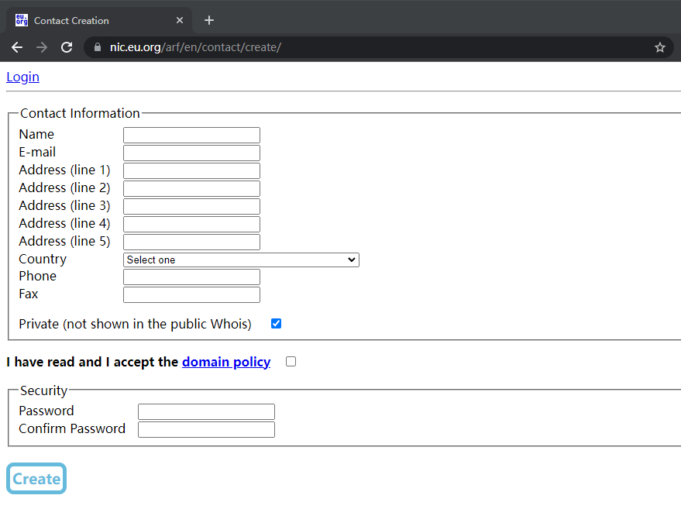Click the padlock site info icon

[98, 47]
